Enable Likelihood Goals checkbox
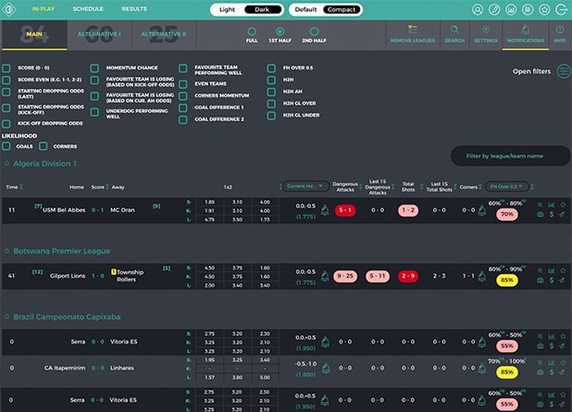The height and width of the screenshot is (412, 572). (6, 146)
